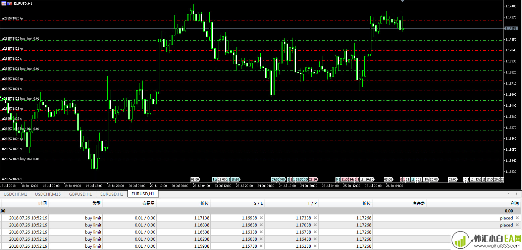Image resolution: width=522 pixels, height=250 pixels.
Task: Select the order row priced 1.16238
Action: [x=261, y=239]
